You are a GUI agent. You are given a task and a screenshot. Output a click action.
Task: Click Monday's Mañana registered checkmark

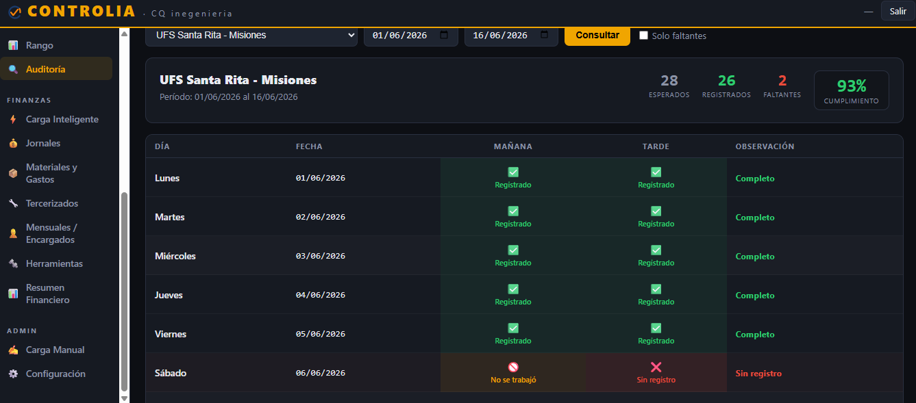(x=513, y=172)
